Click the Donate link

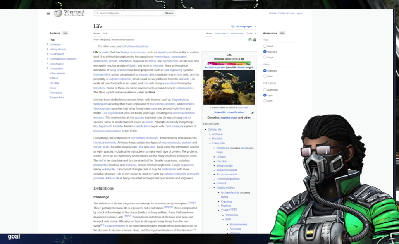coord(273,13)
